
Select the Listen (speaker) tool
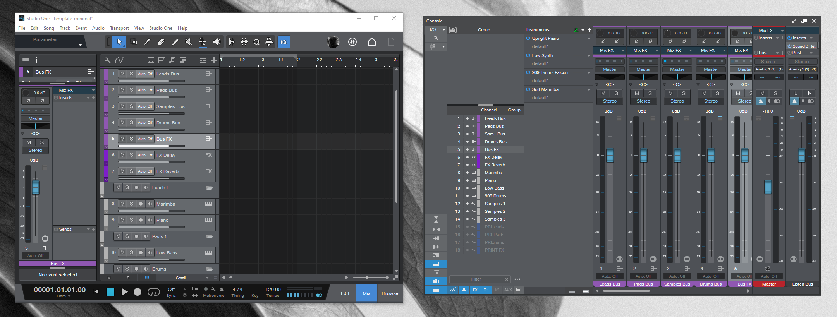tap(217, 42)
